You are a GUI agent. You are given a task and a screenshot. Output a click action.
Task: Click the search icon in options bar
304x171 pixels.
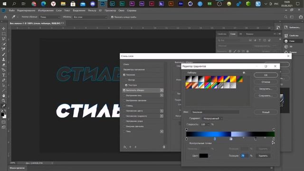(285, 17)
